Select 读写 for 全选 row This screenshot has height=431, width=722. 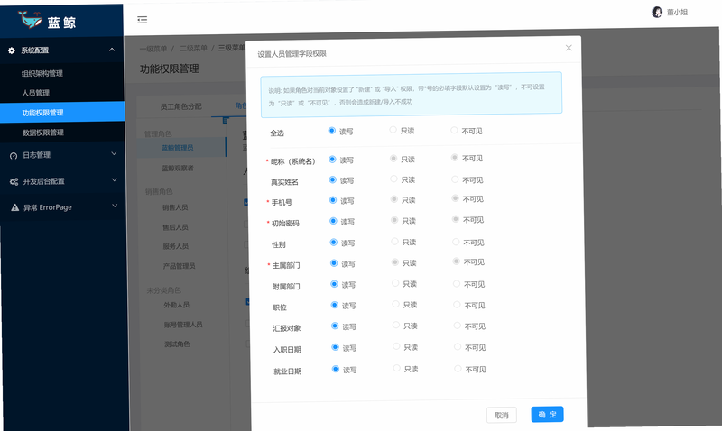[331, 131]
